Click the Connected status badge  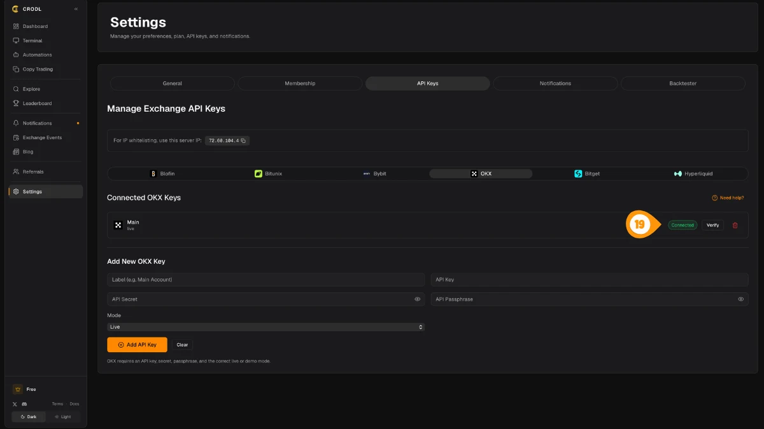[683, 225]
